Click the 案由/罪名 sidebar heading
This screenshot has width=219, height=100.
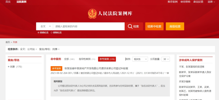coord(14,60)
